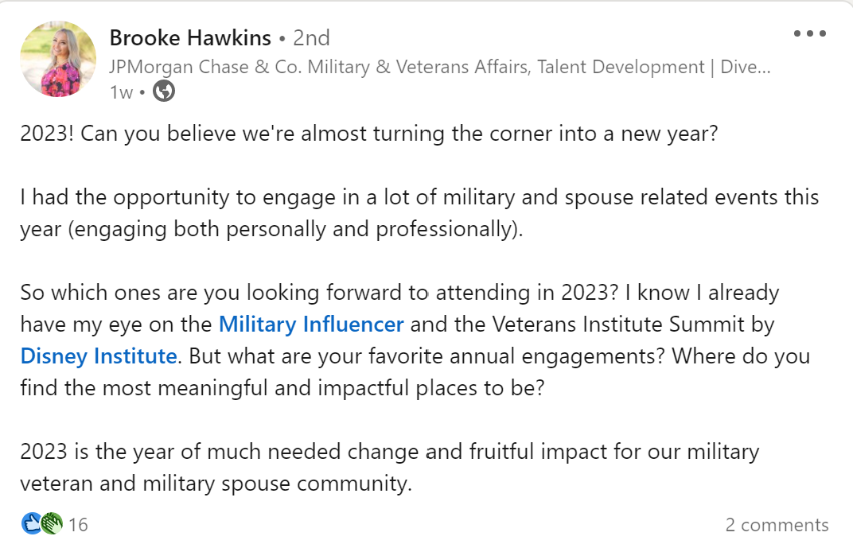The height and width of the screenshot is (544, 853).
Task: Open Brooke Hawkins' profile photo
Action: 58,60
